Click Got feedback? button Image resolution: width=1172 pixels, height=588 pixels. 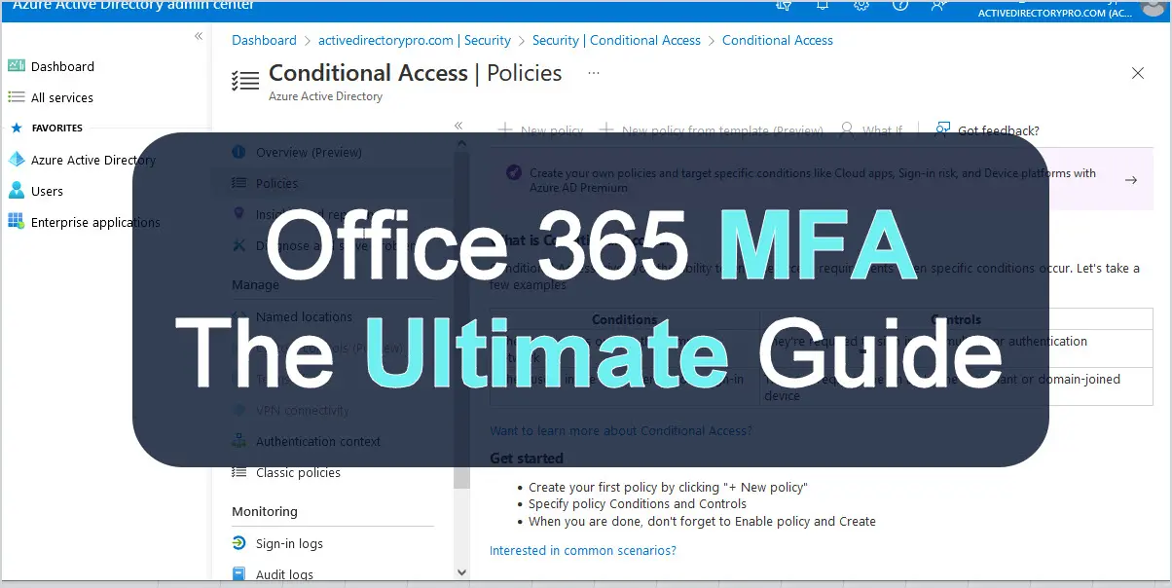987,129
